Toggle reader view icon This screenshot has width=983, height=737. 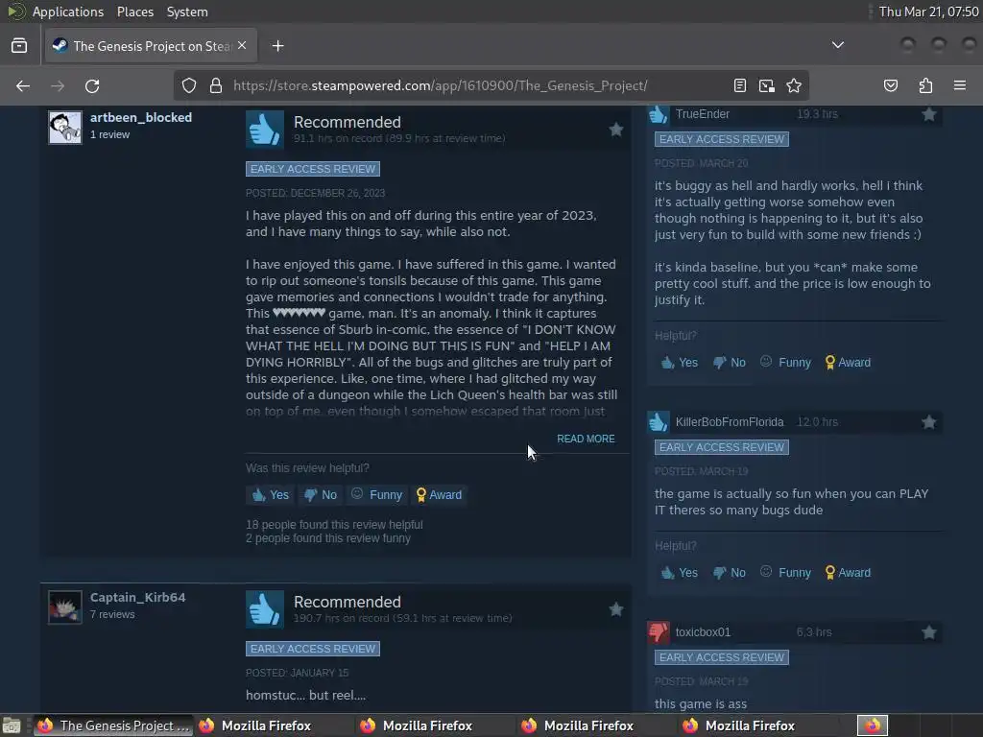click(x=740, y=85)
